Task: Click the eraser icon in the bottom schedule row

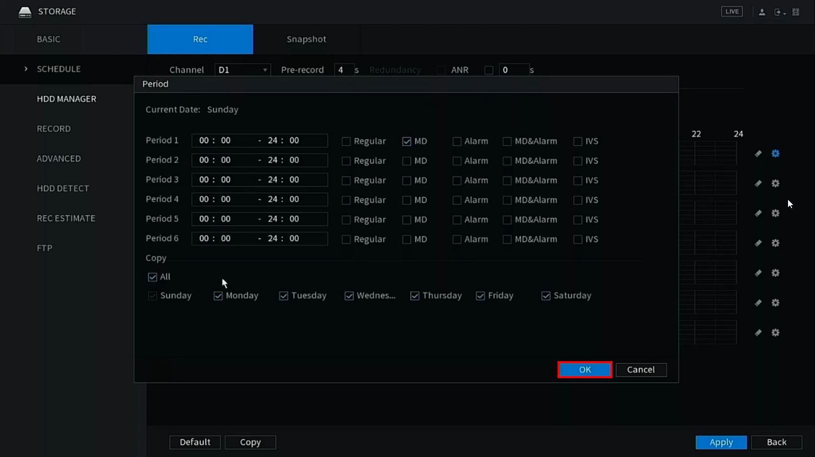Action: (x=758, y=333)
